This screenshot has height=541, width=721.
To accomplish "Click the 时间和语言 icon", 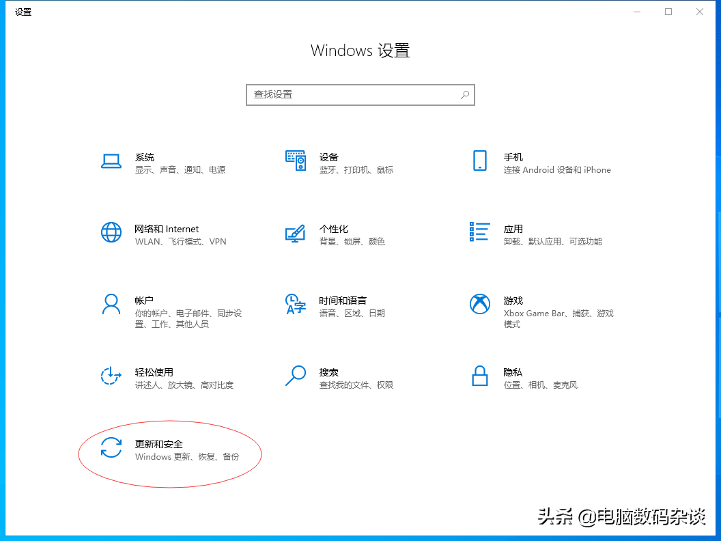I will 296,305.
